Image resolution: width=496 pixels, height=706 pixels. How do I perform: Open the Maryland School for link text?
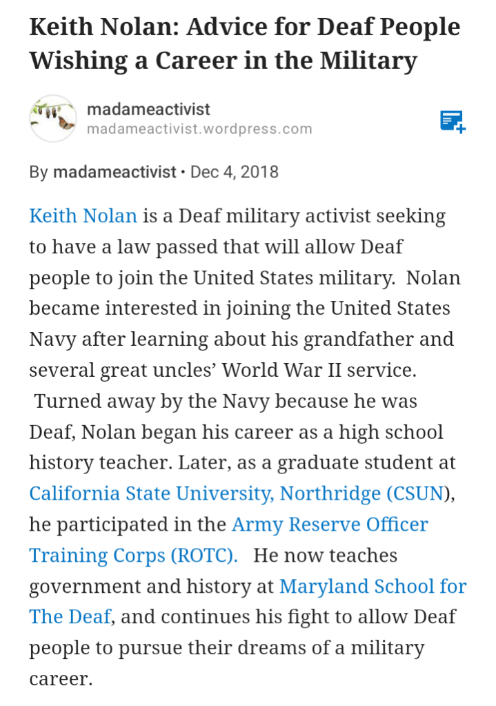(373, 587)
